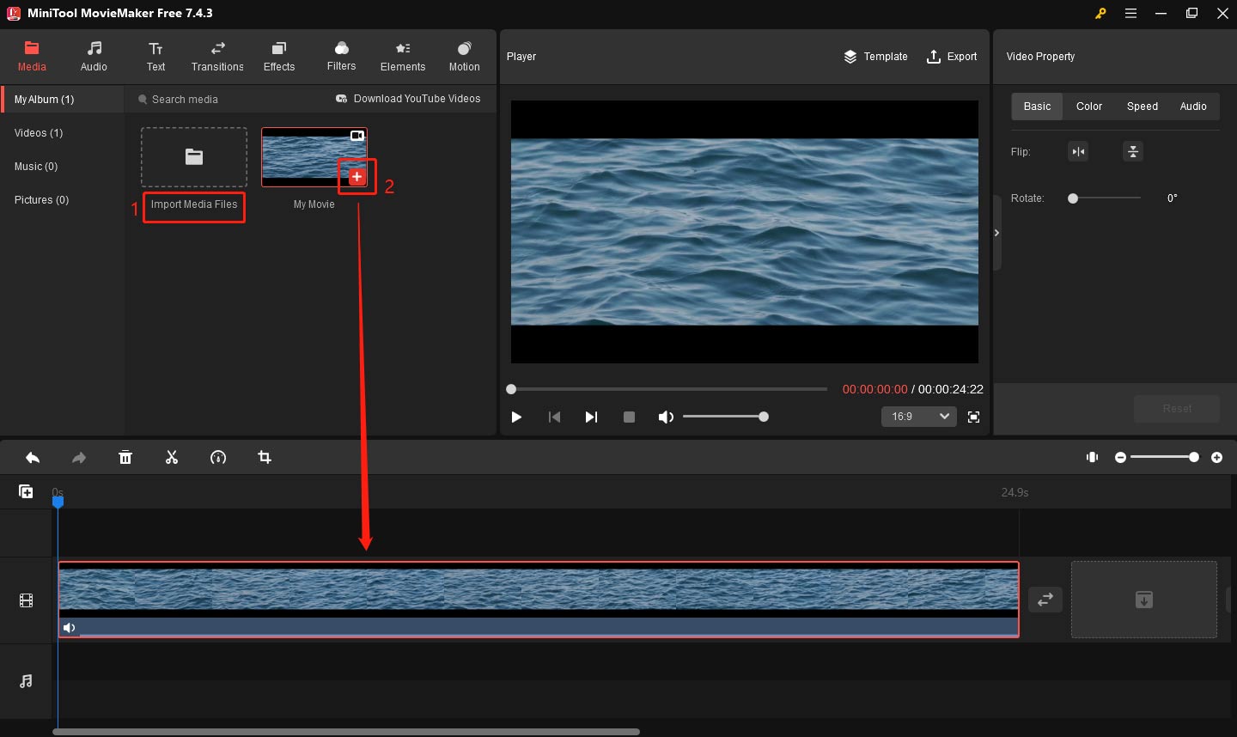Delete the selected clip with trash icon
The image size is (1237, 737).
point(125,458)
